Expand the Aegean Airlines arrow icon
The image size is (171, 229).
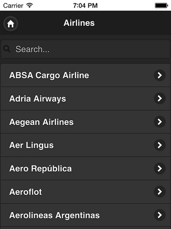coord(160,122)
